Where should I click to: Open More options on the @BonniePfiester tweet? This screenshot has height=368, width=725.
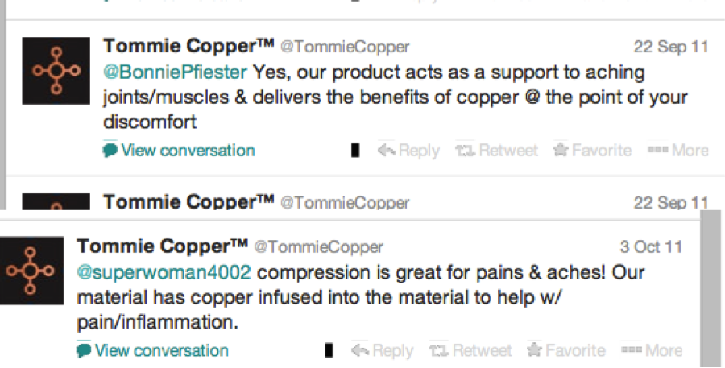click(x=677, y=151)
